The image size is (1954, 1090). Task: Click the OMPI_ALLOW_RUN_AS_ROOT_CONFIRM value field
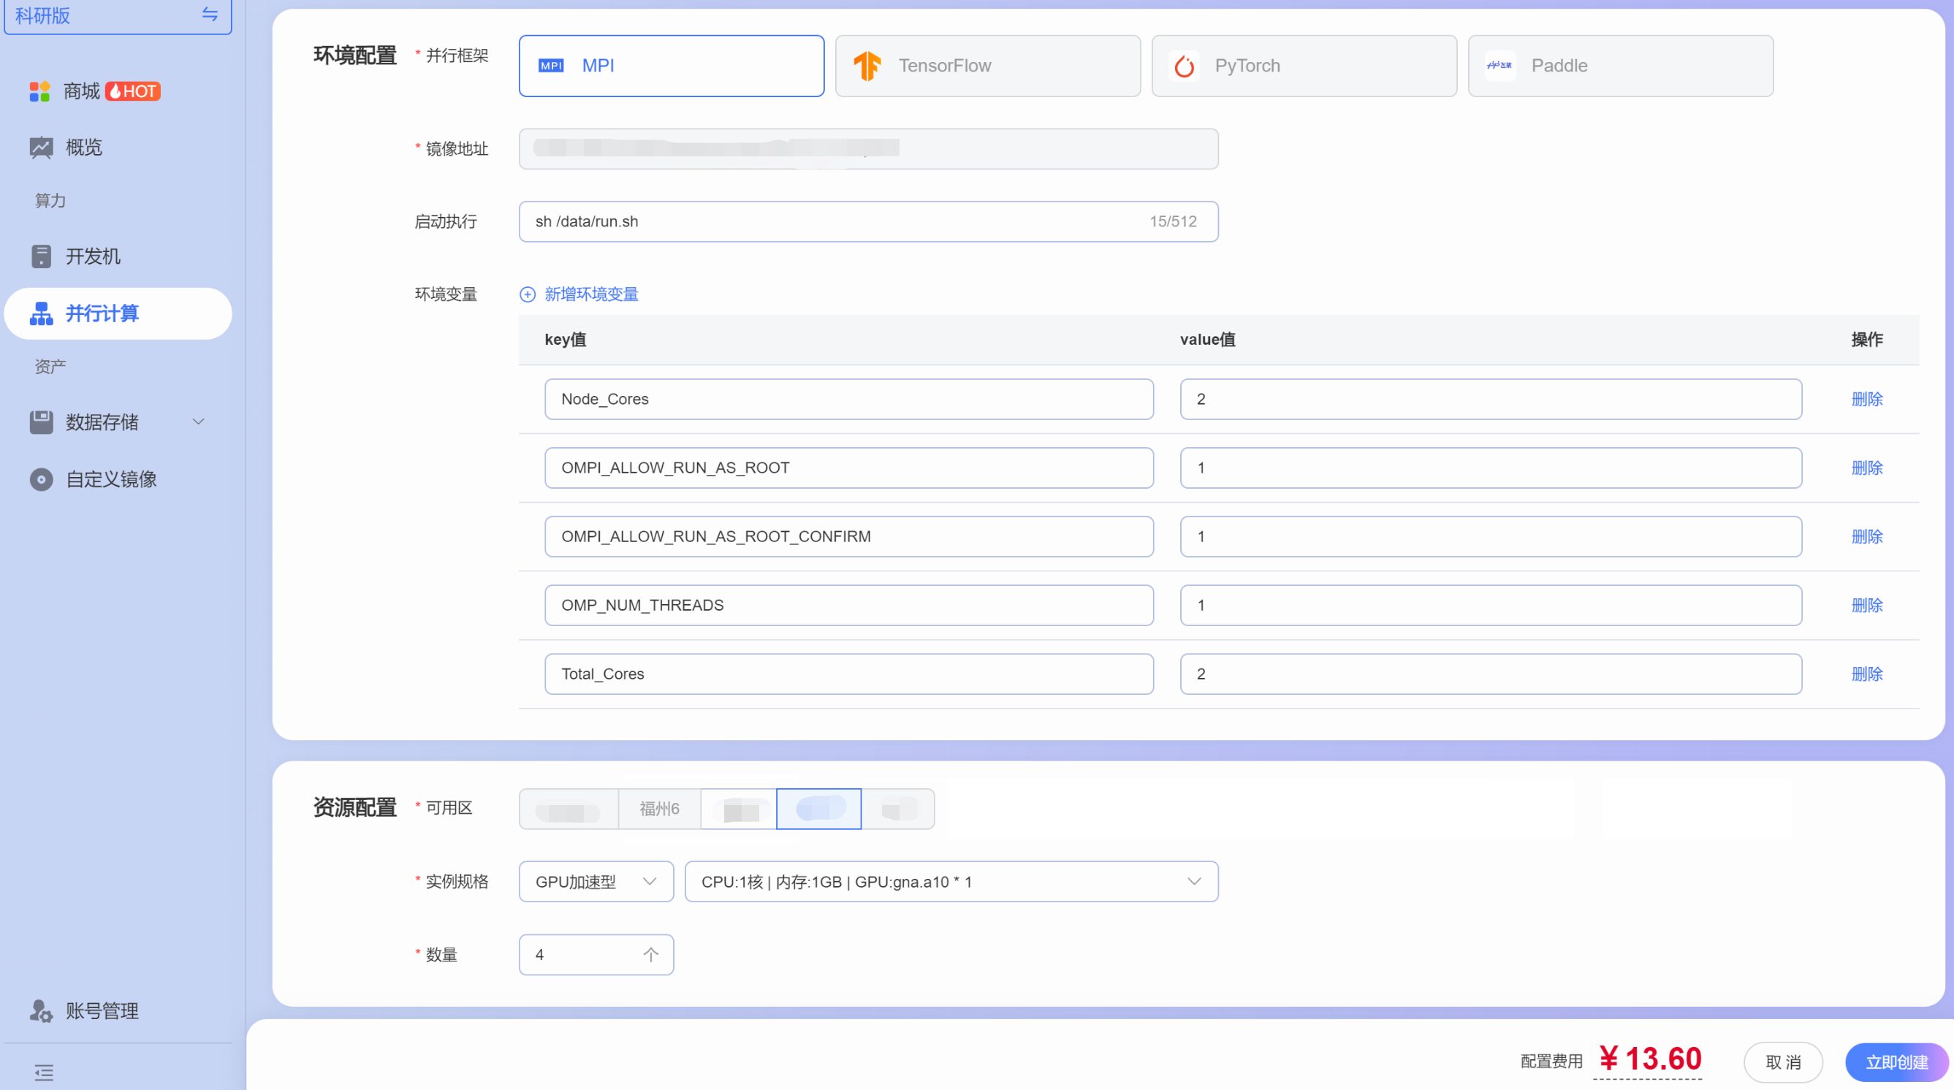coord(1491,536)
